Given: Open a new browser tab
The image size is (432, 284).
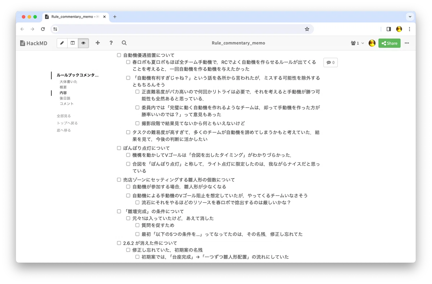Looking at the screenshot, I should (115, 17).
